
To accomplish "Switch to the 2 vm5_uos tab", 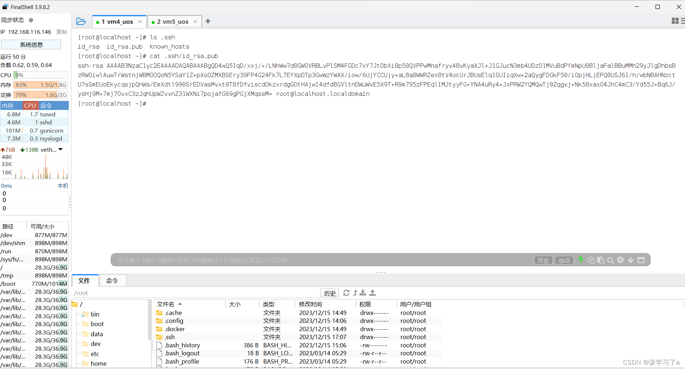I will [x=175, y=22].
